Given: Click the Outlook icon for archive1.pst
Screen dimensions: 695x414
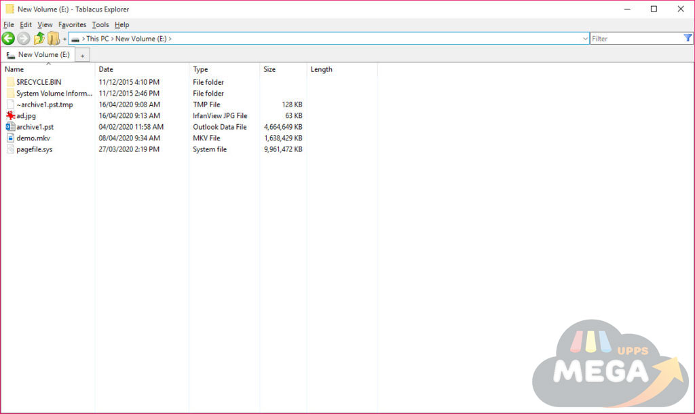Looking at the screenshot, I should (11, 127).
